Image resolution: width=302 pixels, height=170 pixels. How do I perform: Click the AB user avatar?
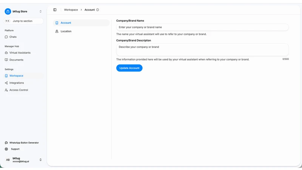pos(8,160)
